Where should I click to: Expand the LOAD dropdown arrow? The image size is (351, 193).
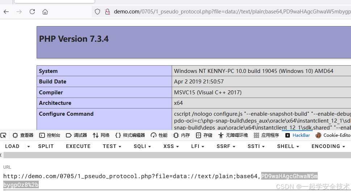click(28, 147)
